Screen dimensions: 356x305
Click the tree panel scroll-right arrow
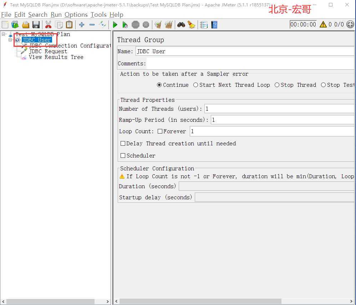(x=108, y=301)
